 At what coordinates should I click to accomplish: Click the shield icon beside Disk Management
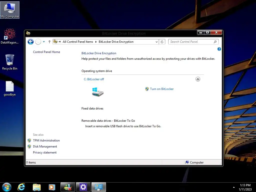click(x=29, y=146)
